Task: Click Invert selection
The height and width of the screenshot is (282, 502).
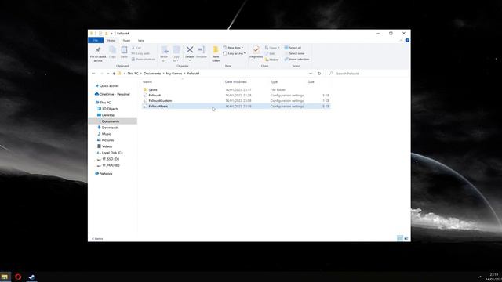Action: coord(296,60)
